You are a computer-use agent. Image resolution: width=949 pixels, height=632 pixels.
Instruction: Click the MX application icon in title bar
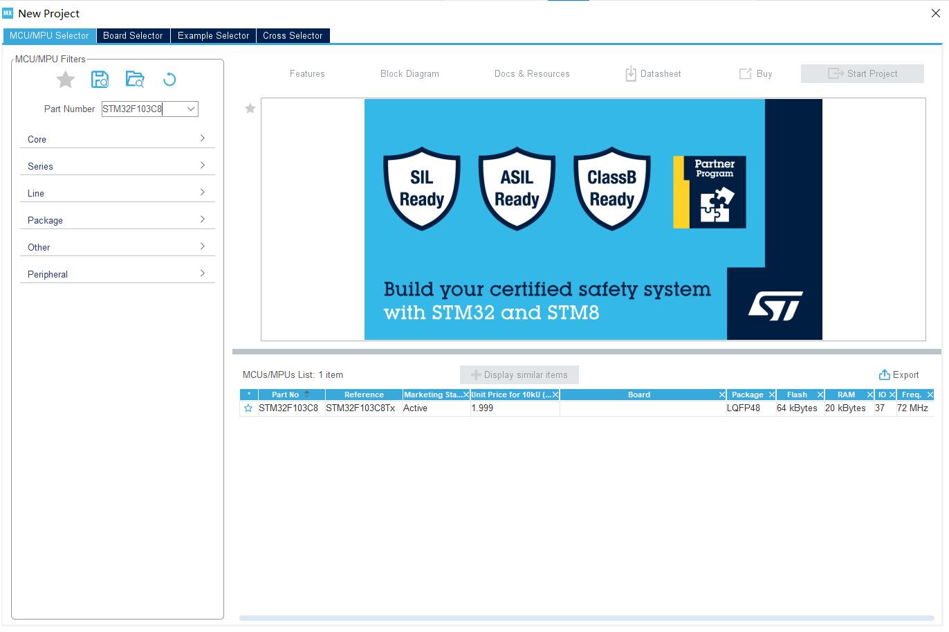(x=8, y=13)
